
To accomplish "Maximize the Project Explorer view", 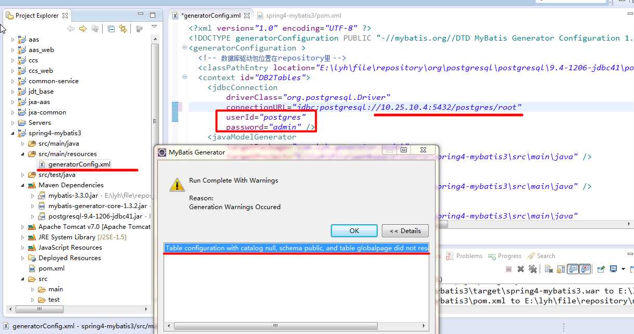I will [x=153, y=15].
